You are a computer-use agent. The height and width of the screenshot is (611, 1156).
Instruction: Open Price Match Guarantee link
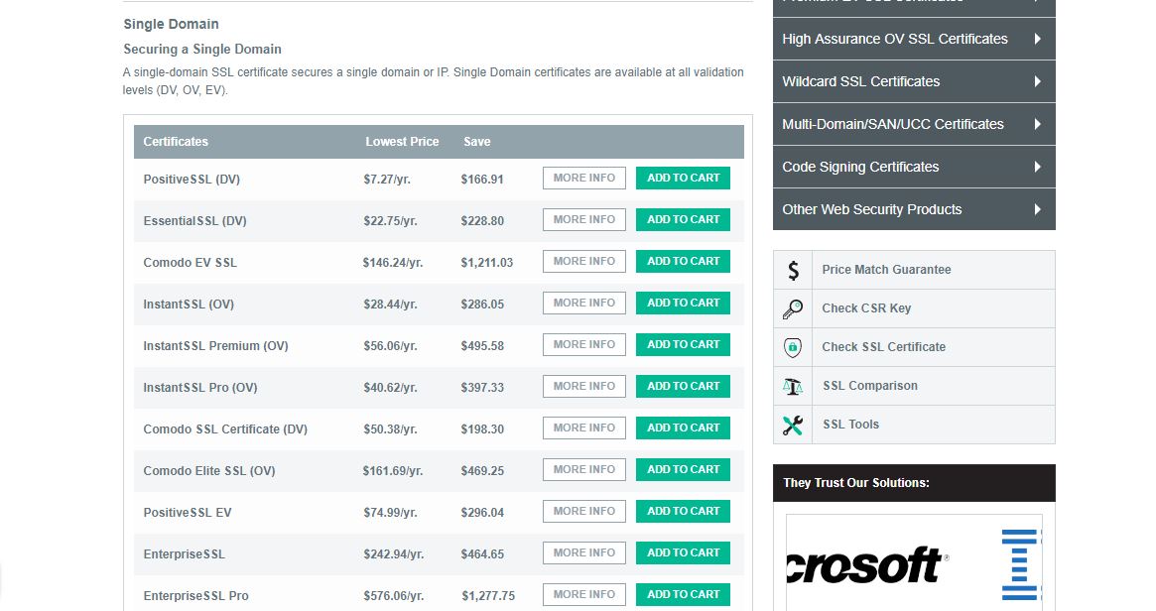tap(886, 270)
